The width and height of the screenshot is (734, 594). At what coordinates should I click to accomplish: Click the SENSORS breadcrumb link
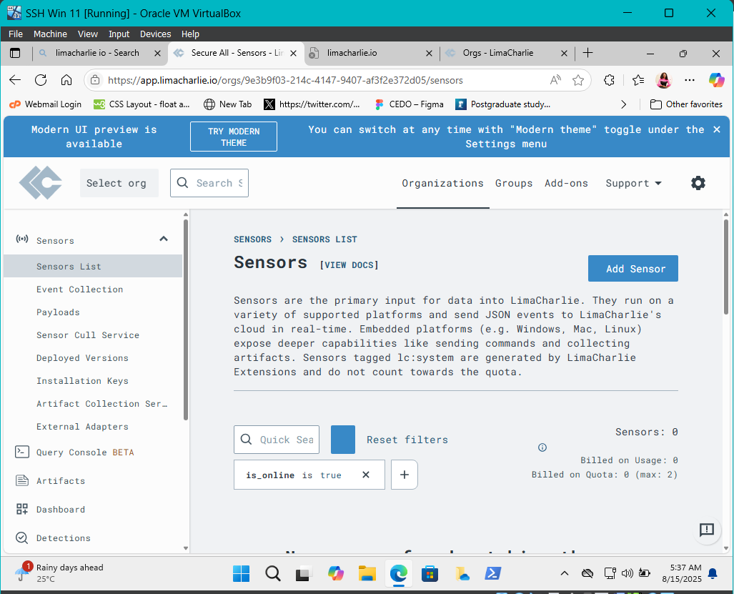click(x=252, y=239)
